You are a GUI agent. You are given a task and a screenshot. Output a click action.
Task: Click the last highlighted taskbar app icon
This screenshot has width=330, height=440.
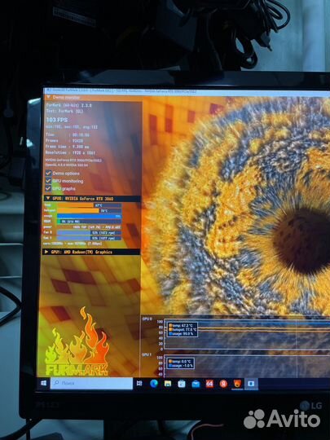point(251,384)
